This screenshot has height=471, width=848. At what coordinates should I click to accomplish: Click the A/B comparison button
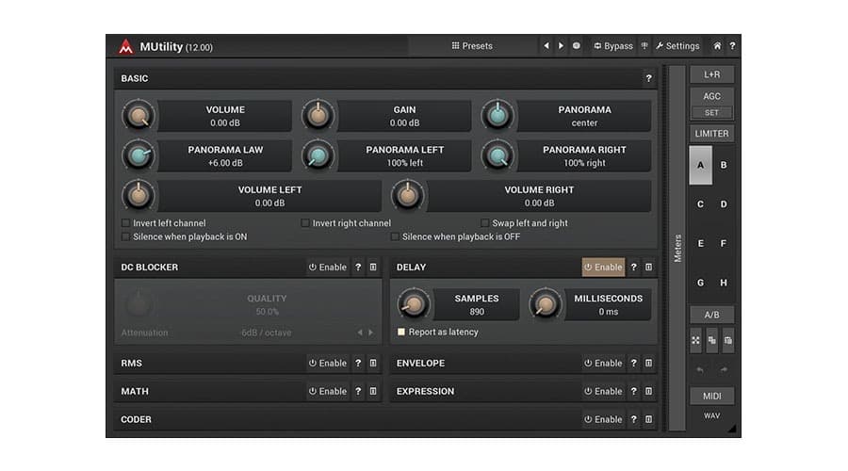tap(711, 315)
